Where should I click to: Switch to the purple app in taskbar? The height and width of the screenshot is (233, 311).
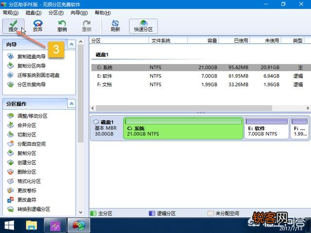(55, 225)
